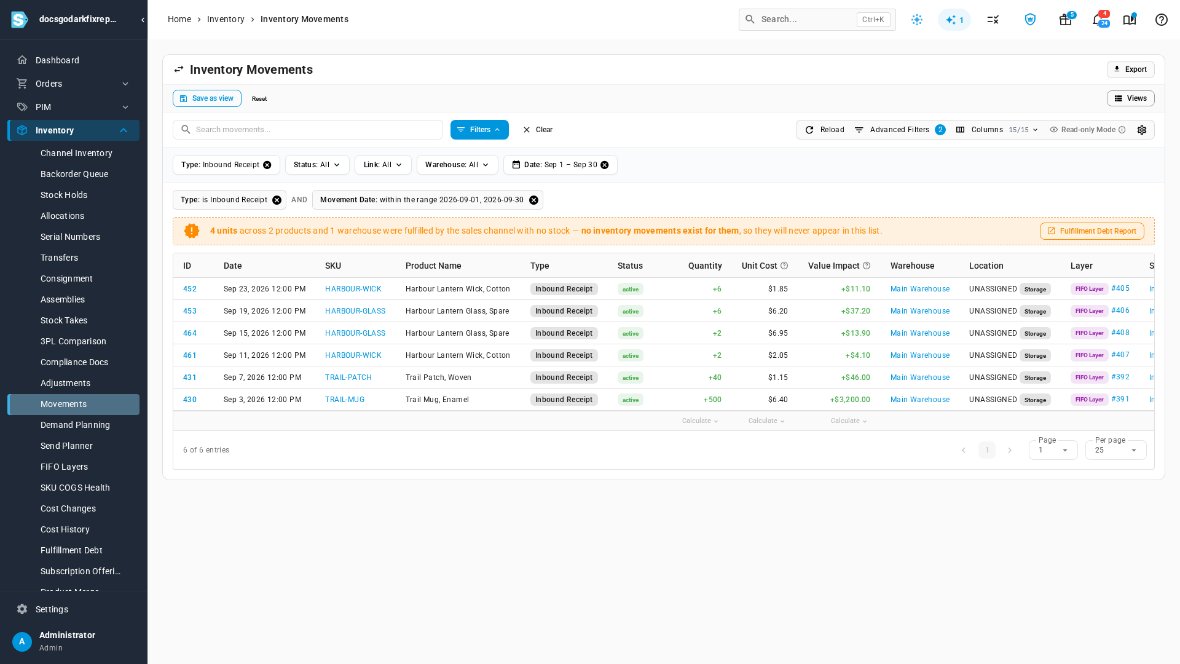This screenshot has width=1180, height=664.
Task: Open the Per page 25 dropdown
Action: 1115,450
